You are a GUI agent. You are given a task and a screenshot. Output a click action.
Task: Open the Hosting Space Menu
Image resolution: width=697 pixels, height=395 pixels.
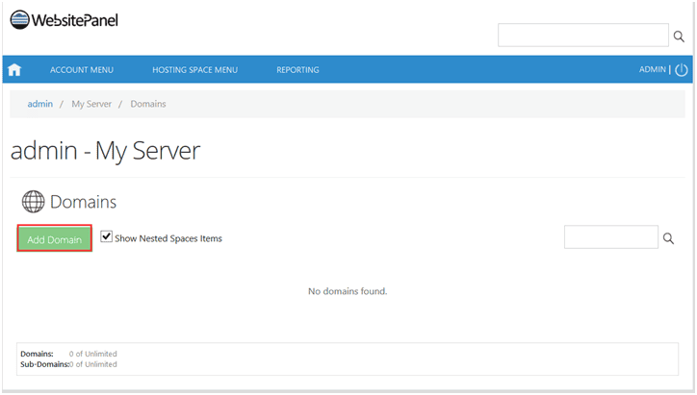pyautogui.click(x=195, y=70)
